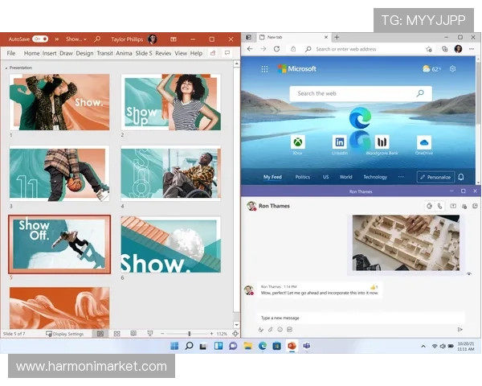The image size is (482, 386).
Task: Click Display Settings in the status bar
Action: pyautogui.click(x=64, y=334)
